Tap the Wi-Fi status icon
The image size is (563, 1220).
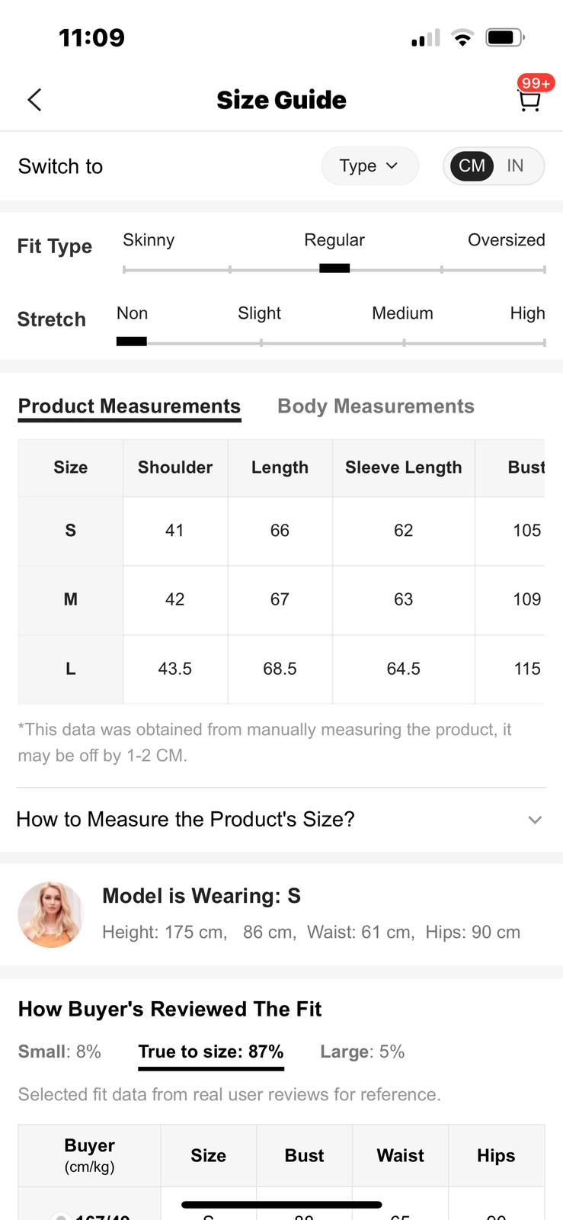pyautogui.click(x=462, y=37)
